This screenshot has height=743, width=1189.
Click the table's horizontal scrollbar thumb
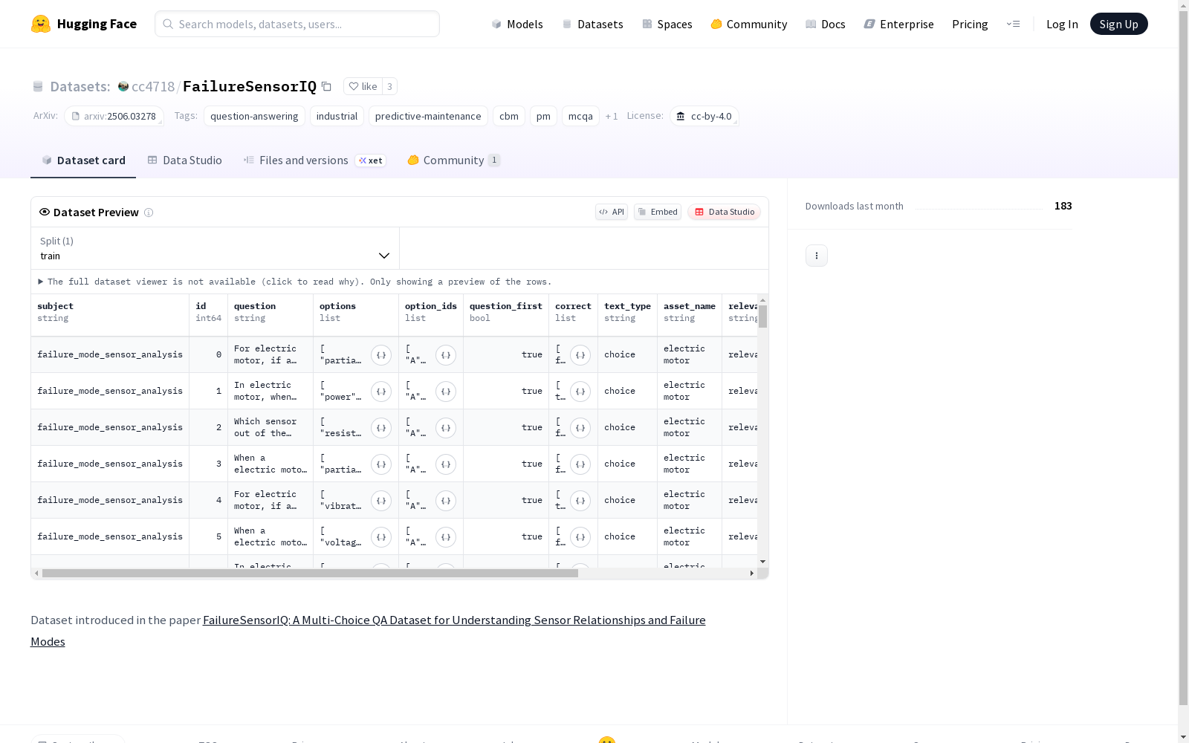310,574
